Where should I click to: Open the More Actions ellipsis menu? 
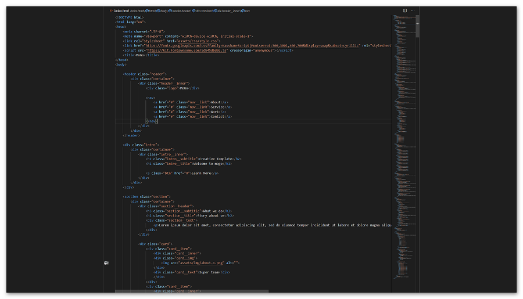pyautogui.click(x=413, y=10)
